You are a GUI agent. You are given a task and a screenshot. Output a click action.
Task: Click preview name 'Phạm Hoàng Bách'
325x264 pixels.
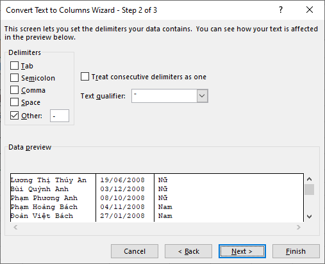44,207
